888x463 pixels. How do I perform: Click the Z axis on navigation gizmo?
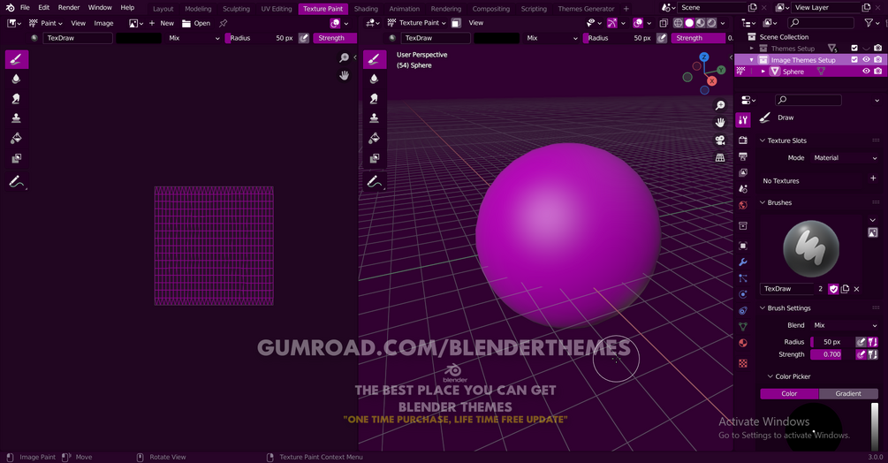pyautogui.click(x=704, y=57)
